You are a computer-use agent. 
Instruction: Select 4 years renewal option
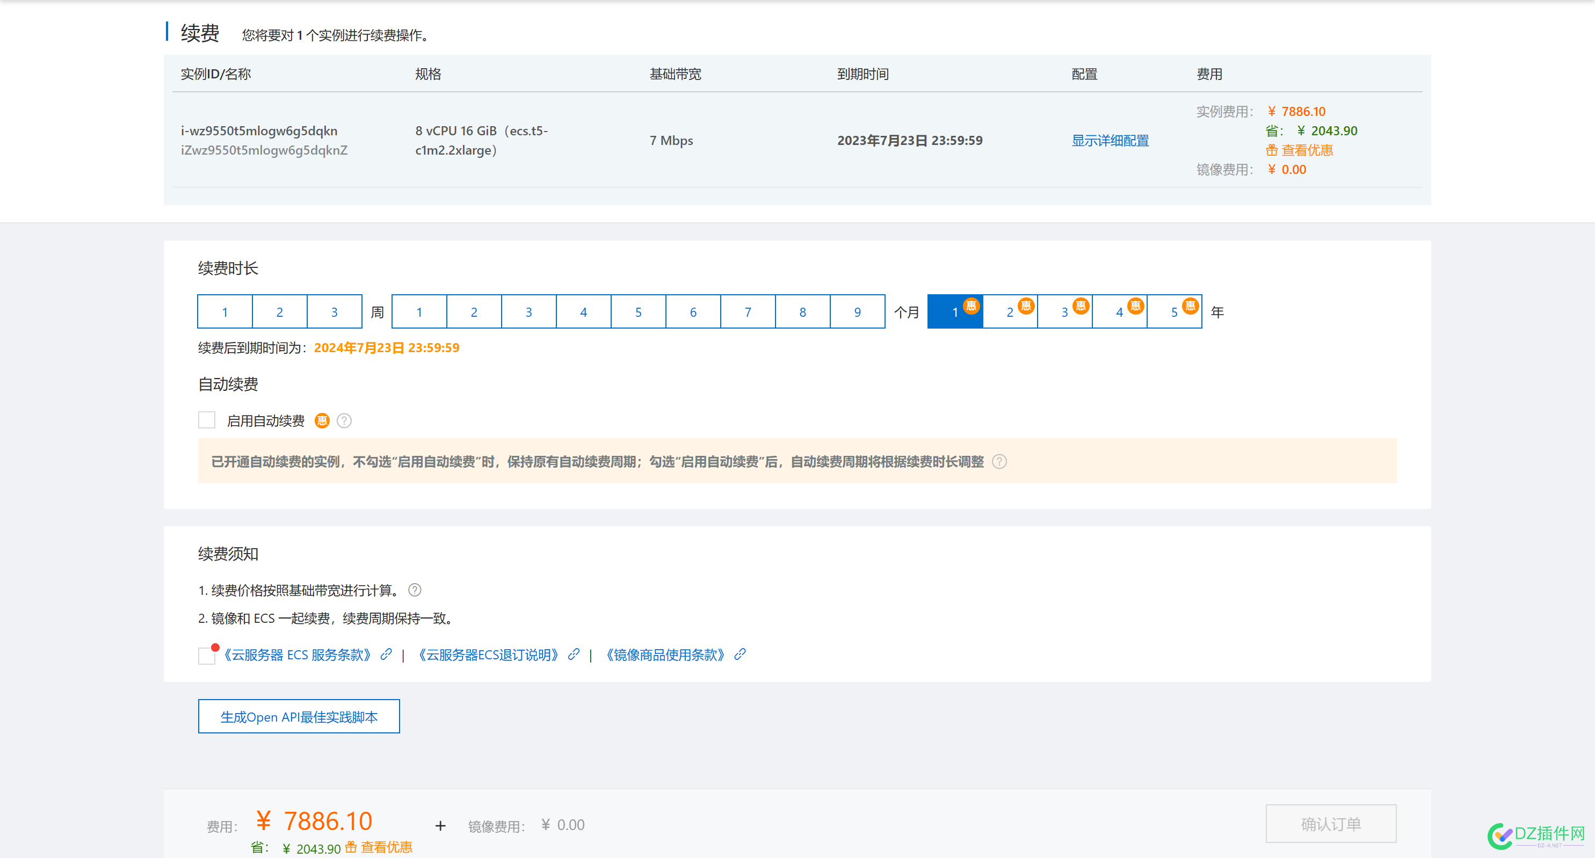point(1120,311)
